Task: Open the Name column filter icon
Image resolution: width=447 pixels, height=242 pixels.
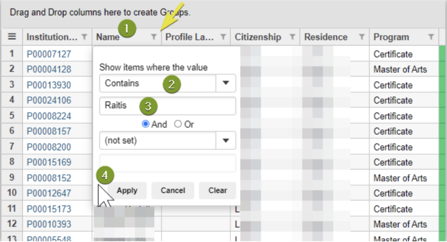Action: point(154,37)
